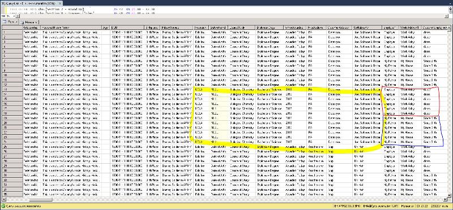Click the left arrow of horizontal scrollbar
This screenshot has height=210, width=453.
coord(4,199)
